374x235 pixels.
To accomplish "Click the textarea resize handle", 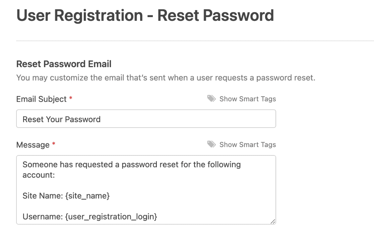I will point(273,220).
